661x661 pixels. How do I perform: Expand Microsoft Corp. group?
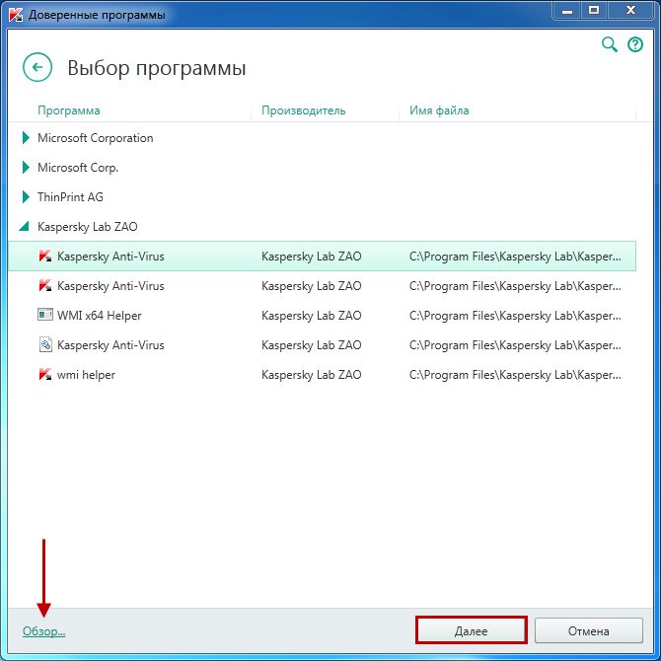26,168
